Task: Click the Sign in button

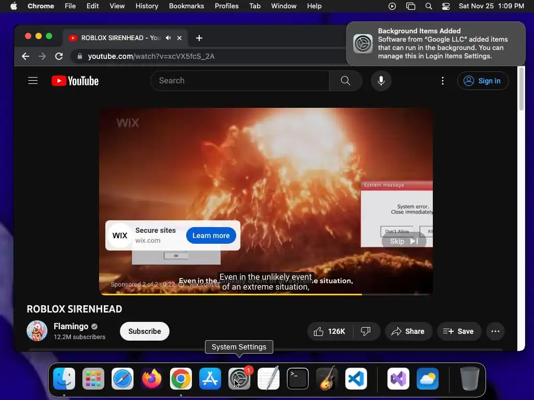Action: pos(483,81)
